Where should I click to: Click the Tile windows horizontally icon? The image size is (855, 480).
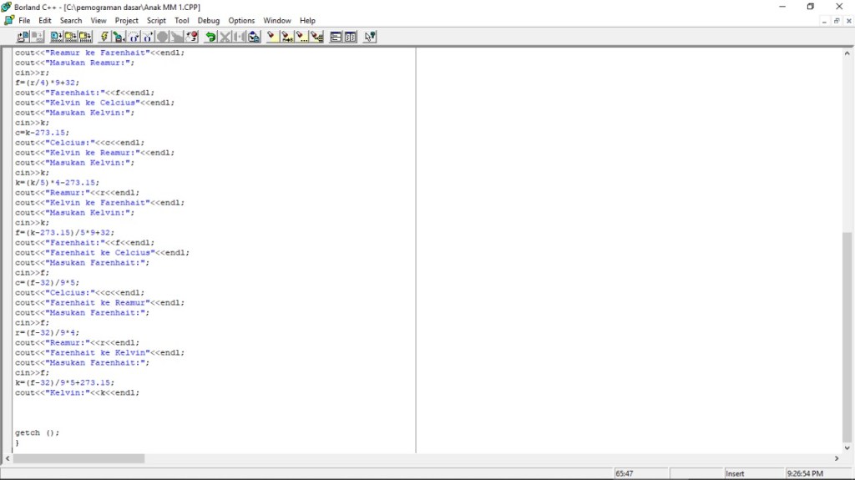[x=336, y=37]
